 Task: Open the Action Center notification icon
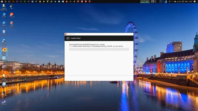coord(195,2)
